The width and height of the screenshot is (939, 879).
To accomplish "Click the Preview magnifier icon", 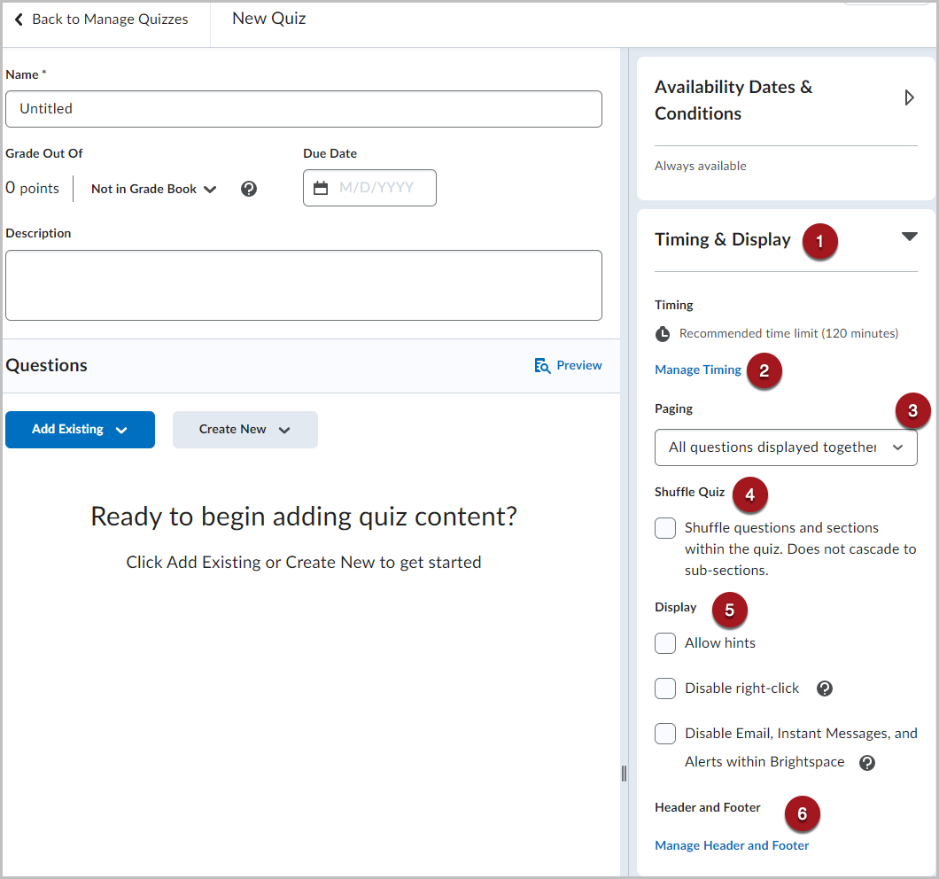I will 542,365.
